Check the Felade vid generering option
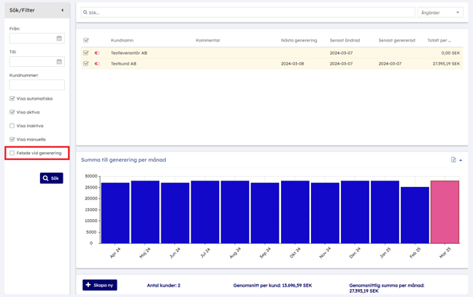This screenshot has height=297, width=473. tap(12, 154)
